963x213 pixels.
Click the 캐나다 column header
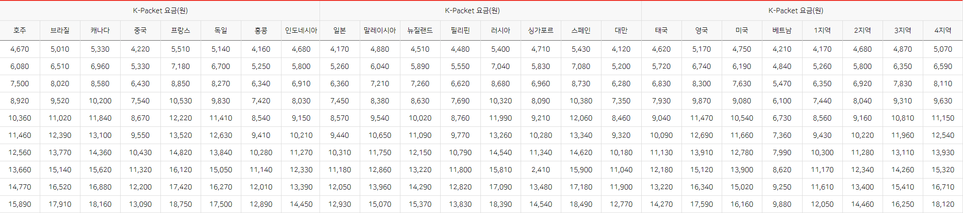tap(100, 30)
